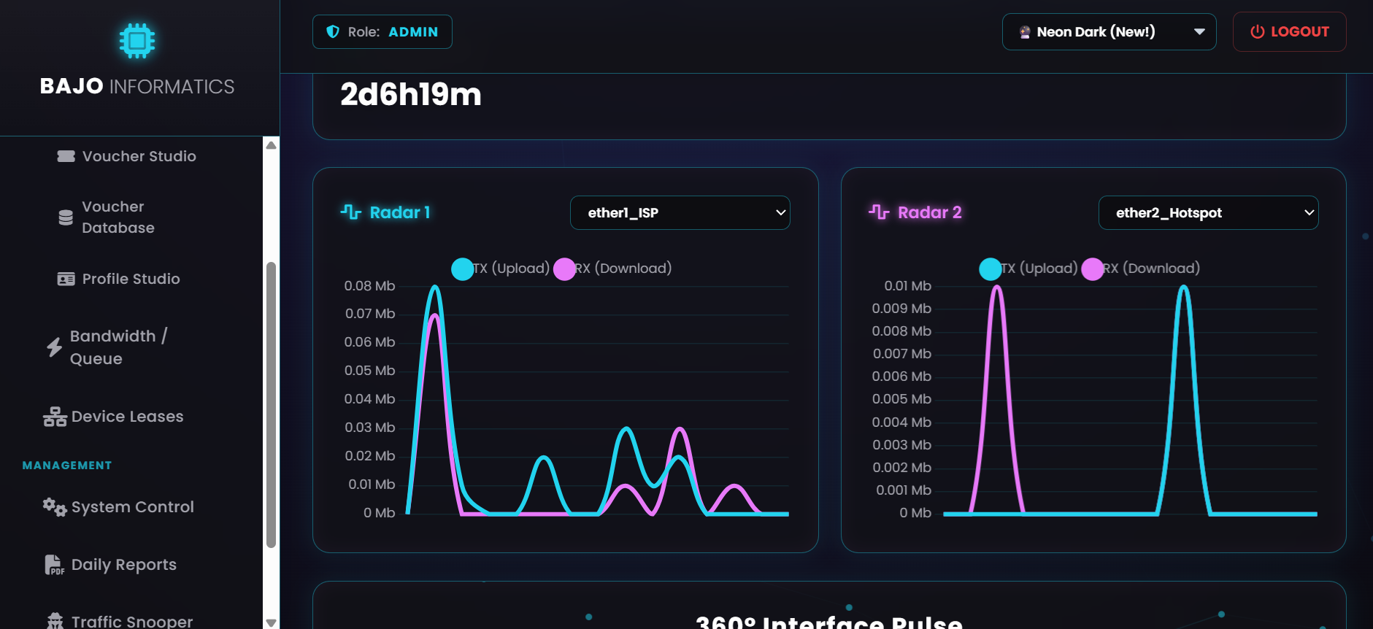This screenshot has height=629, width=1373.
Task: Open the ether2_Hotspot interface dropdown
Action: (1208, 212)
